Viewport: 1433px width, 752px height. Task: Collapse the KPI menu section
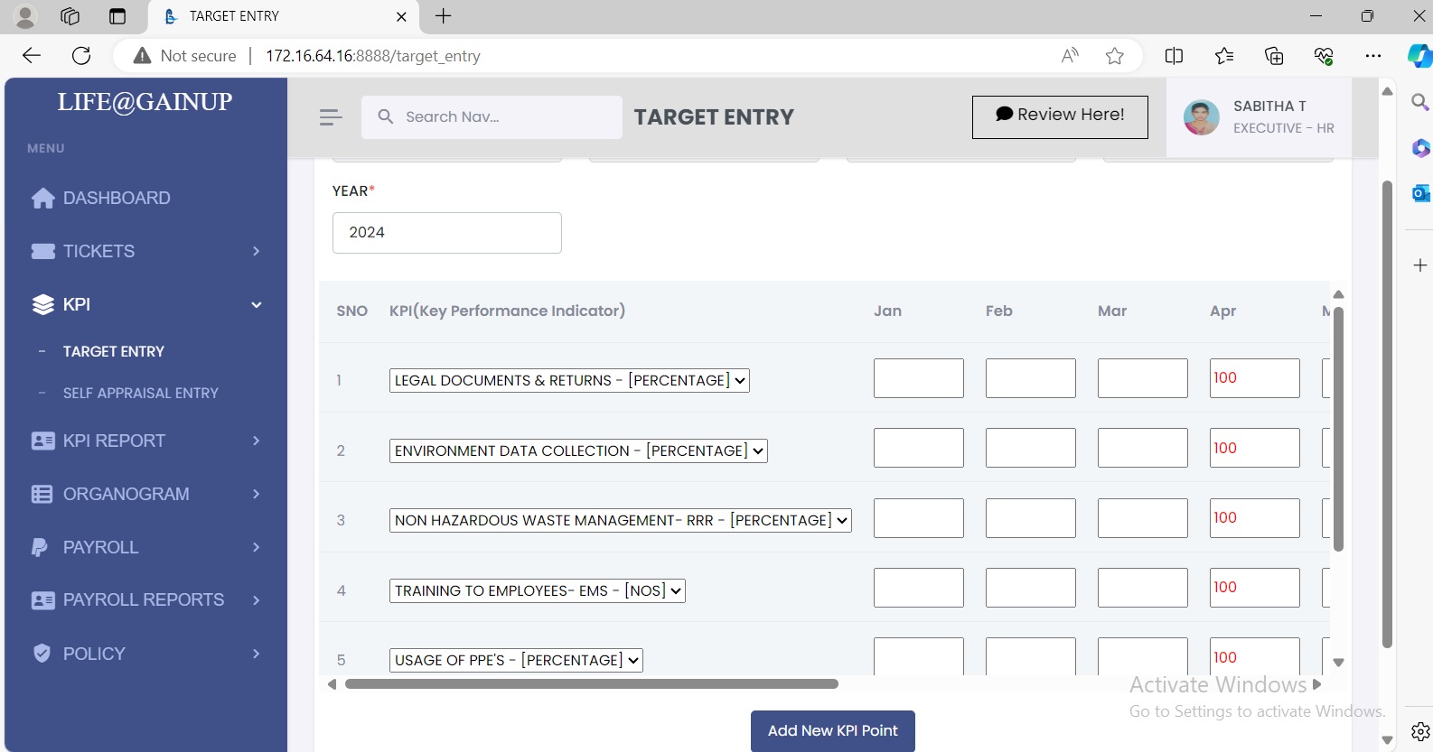pyautogui.click(x=257, y=305)
